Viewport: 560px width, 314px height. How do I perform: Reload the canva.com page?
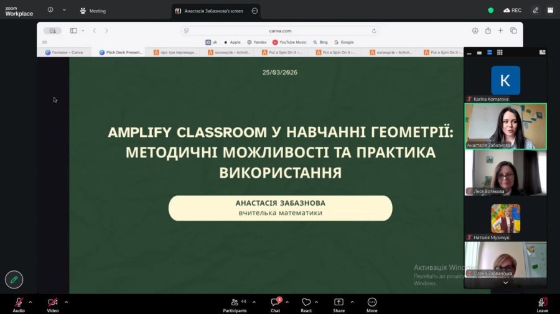pyautogui.click(x=374, y=31)
